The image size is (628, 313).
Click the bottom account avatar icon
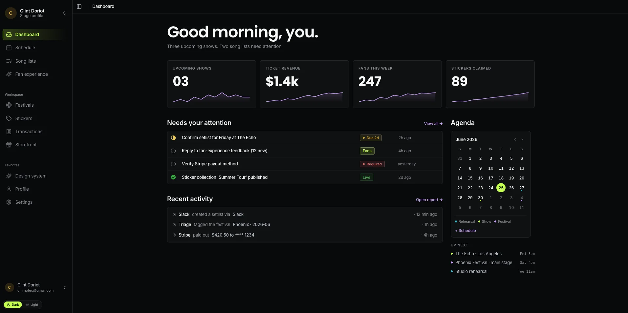[x=9, y=287]
